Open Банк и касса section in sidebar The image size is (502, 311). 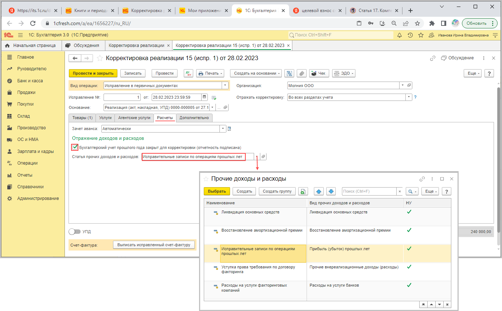(30, 81)
